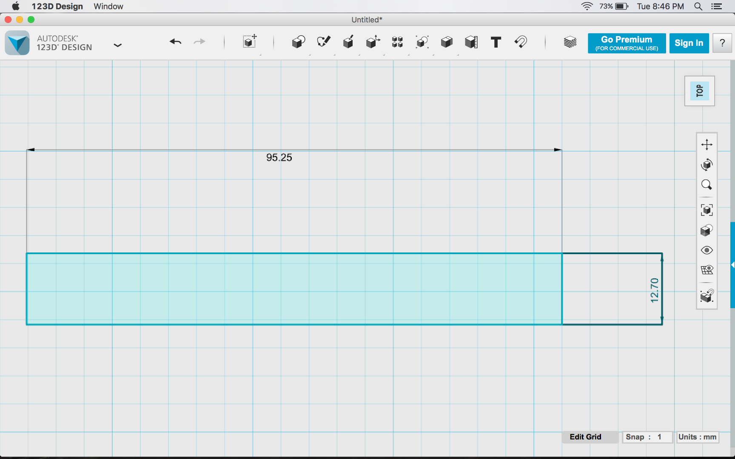This screenshot has width=735, height=459.
Task: Open the Grouping tool
Action: [x=422, y=42]
